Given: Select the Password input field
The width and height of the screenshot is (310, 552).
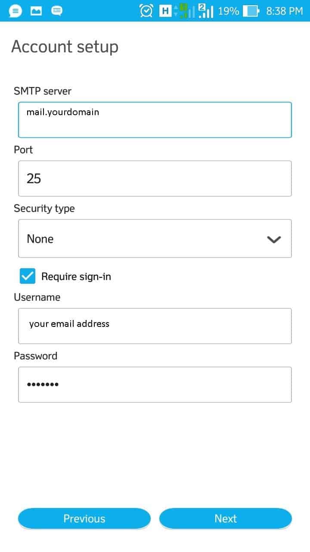Looking at the screenshot, I should tap(155, 385).
